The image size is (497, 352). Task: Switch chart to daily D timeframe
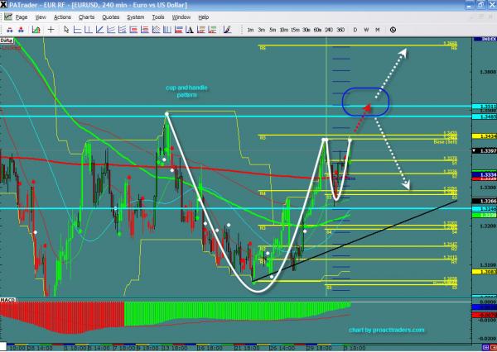point(355,30)
